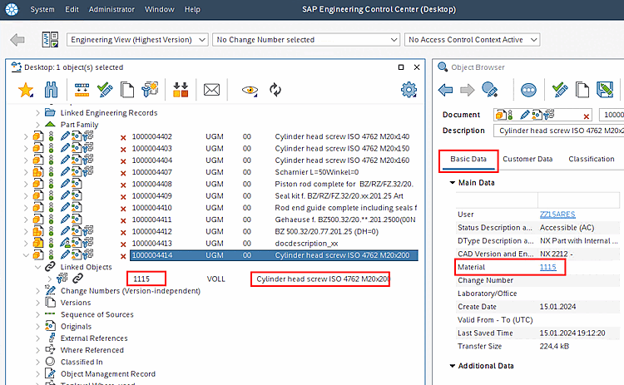Click the refresh arrows icon
This screenshot has width=624, height=385.
[x=275, y=90]
